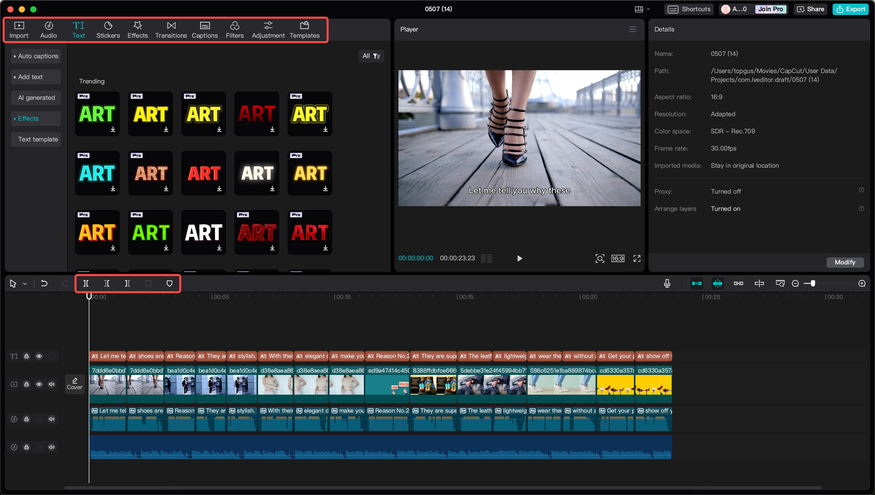Take a snapshot of the player frame

click(x=600, y=258)
